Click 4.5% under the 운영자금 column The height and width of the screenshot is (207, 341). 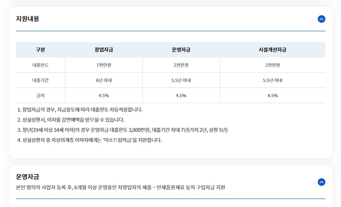click(x=181, y=95)
